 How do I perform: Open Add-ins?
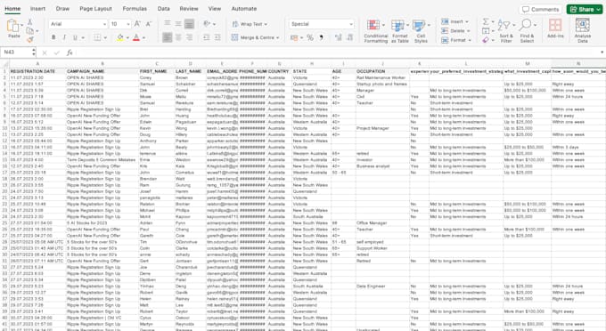555,29
